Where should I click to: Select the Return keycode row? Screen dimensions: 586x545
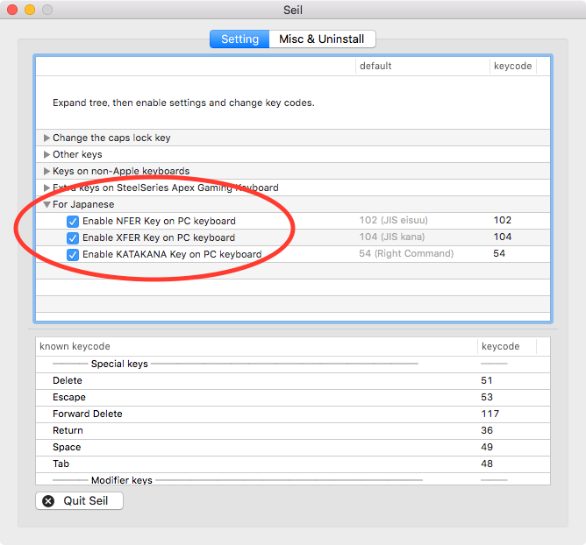(x=293, y=430)
